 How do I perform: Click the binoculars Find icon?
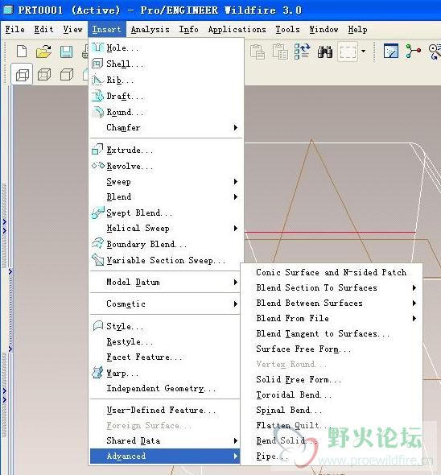pos(324,52)
